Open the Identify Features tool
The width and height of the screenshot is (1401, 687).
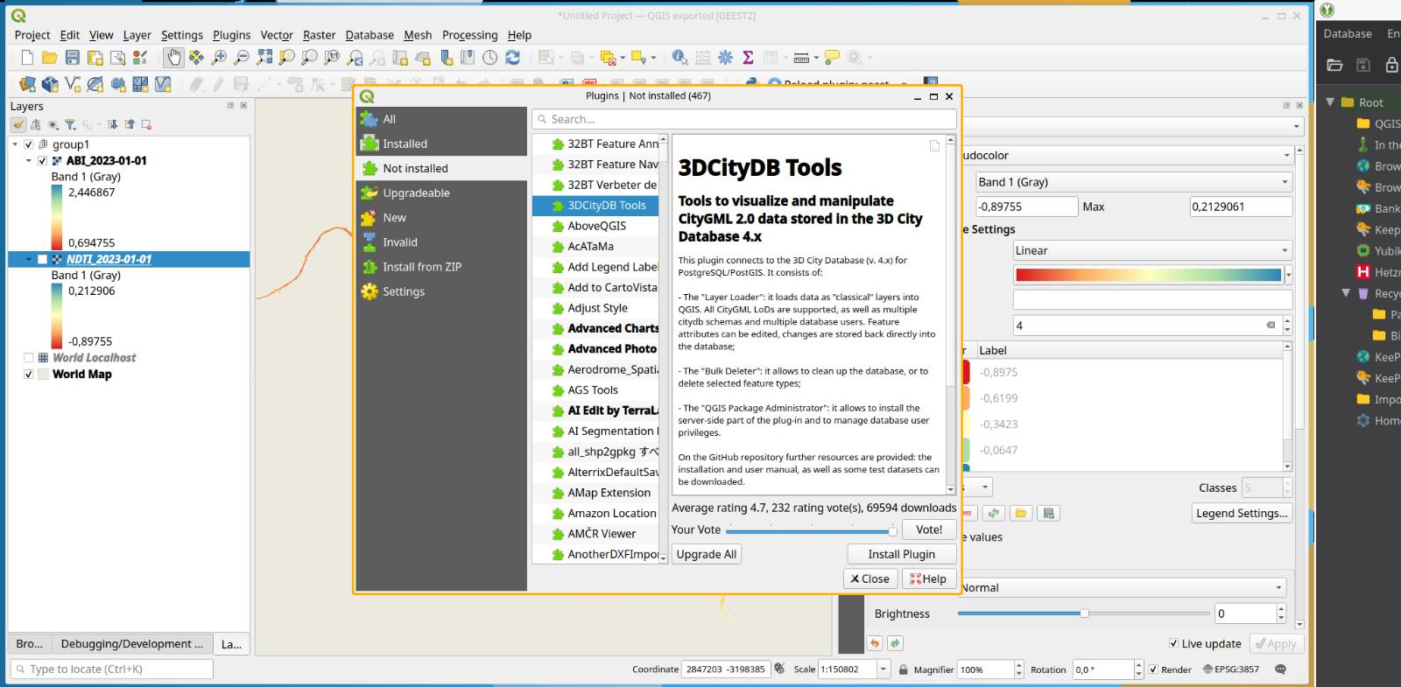[679, 58]
